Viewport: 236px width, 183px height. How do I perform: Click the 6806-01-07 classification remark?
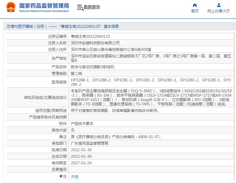tap(116, 137)
